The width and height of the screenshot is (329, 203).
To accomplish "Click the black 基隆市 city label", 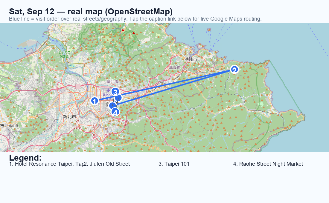I will tap(191, 59).
